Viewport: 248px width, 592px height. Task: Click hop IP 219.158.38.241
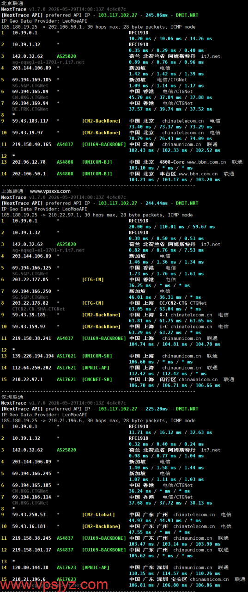coord(31,338)
